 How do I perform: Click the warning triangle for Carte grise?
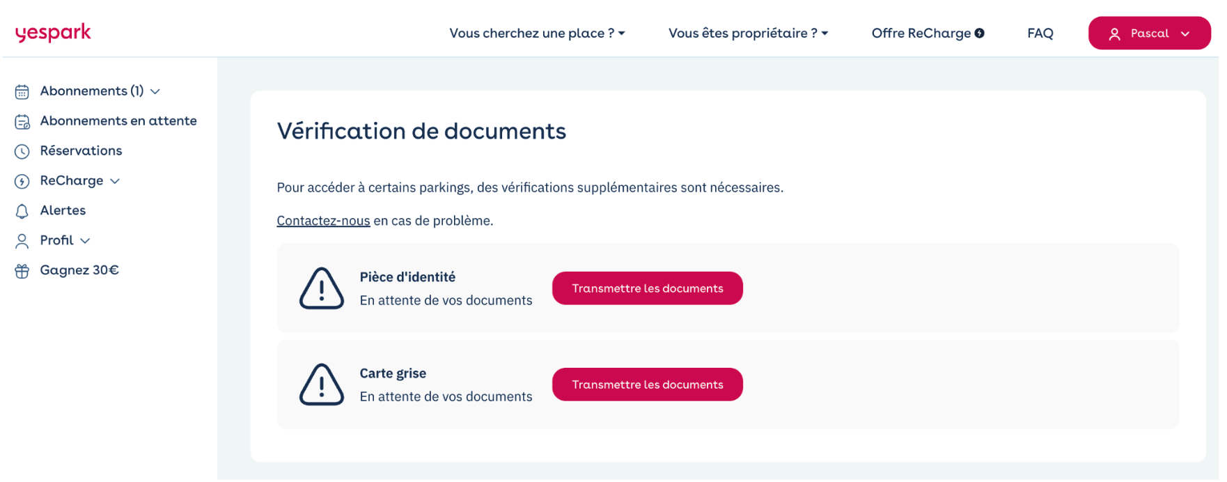(322, 384)
